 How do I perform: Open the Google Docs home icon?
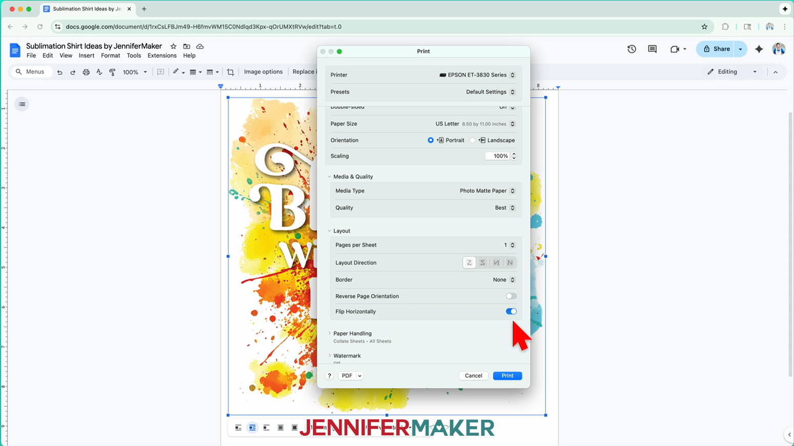15,50
